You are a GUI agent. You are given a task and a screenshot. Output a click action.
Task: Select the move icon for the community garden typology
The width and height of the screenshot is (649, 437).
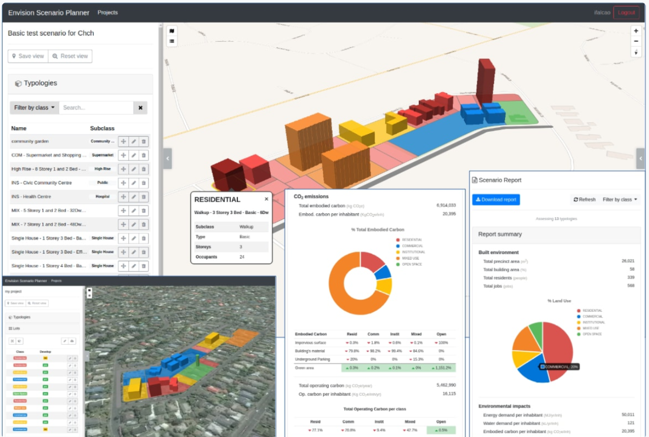coord(123,141)
